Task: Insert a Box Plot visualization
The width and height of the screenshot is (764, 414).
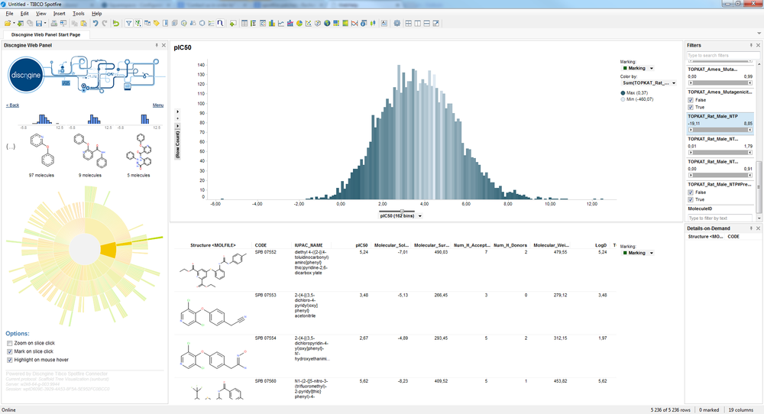Action: tap(373, 24)
